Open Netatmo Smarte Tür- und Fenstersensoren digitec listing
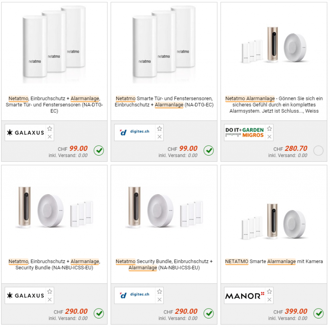 (x=164, y=102)
